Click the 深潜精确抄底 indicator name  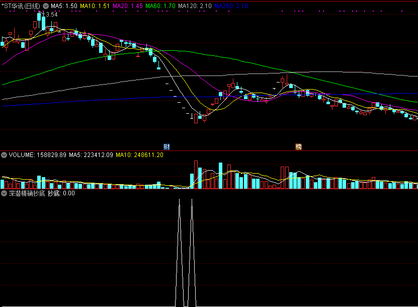coord(27,193)
